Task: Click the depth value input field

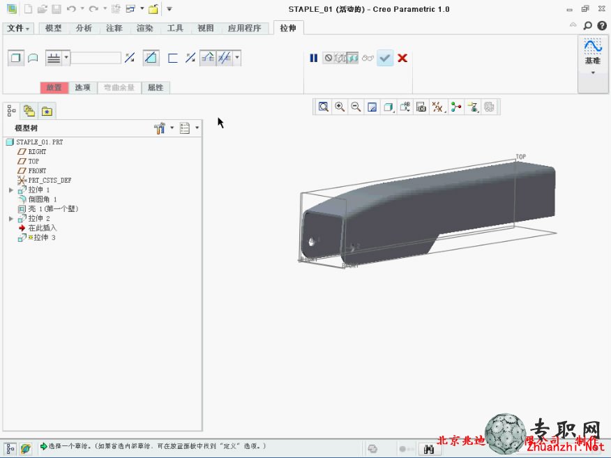Action: 96,58
